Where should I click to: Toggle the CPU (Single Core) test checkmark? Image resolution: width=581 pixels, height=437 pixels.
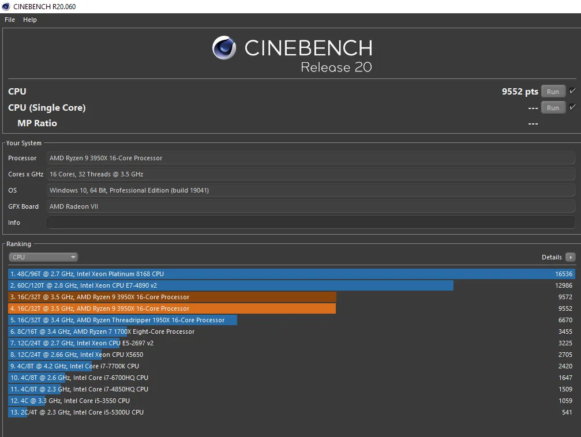(x=572, y=107)
